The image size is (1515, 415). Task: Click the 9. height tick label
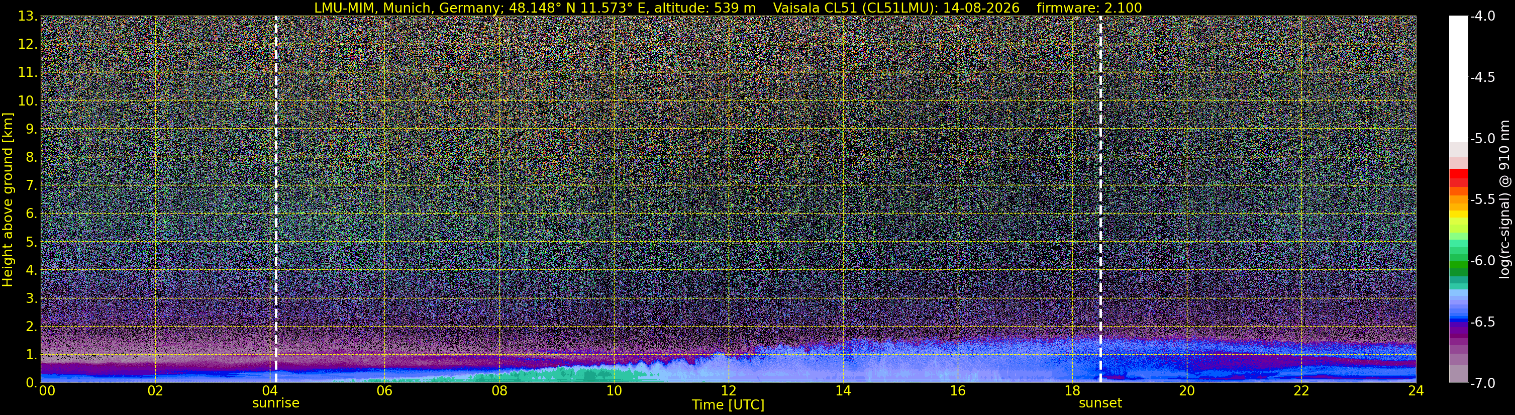31,129
